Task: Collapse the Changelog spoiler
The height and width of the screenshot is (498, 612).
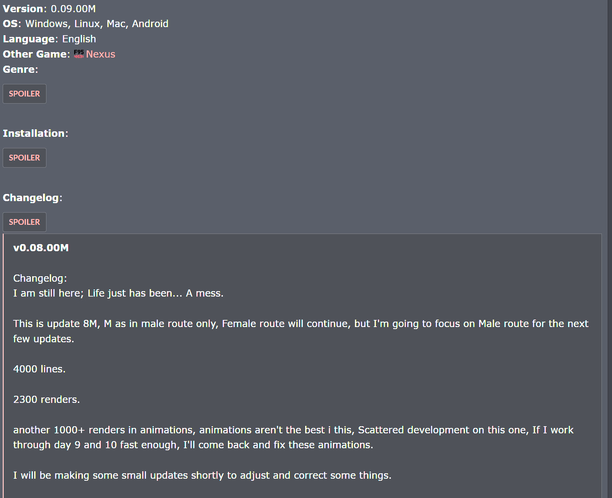Action: click(x=24, y=222)
